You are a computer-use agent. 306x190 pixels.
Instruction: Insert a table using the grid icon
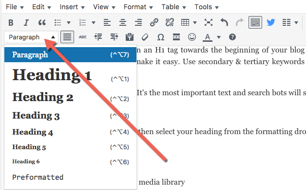(x=185, y=22)
